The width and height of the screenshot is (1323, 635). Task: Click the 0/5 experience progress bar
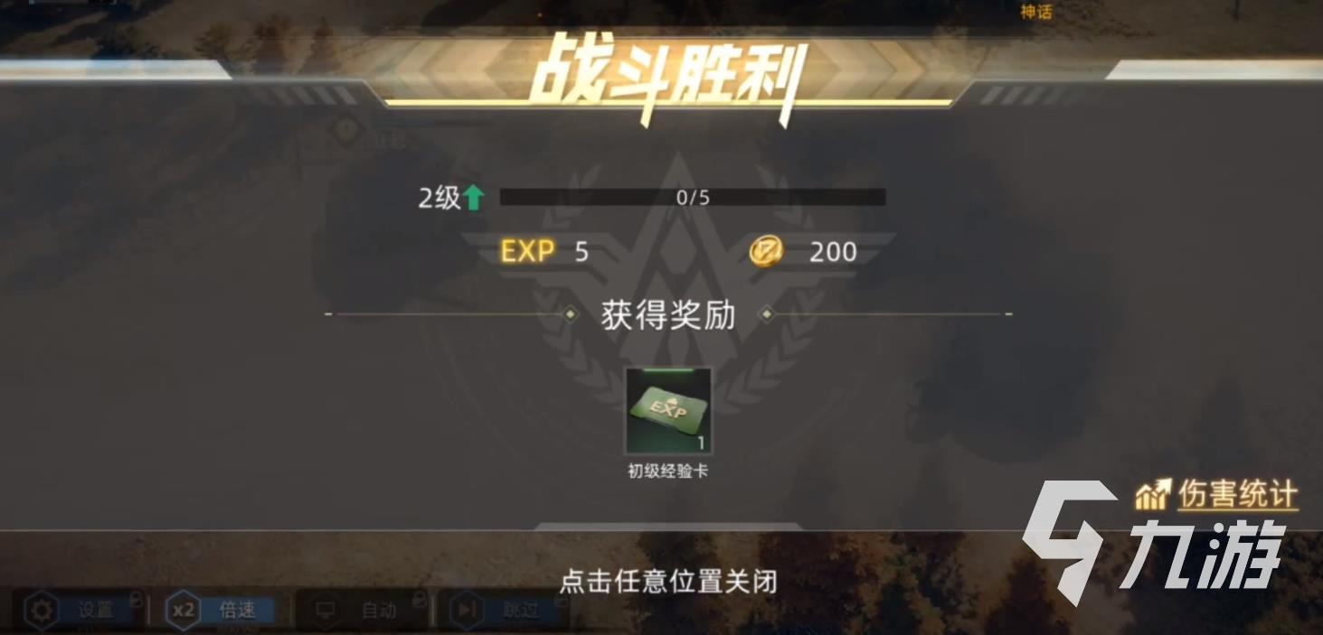click(x=693, y=198)
